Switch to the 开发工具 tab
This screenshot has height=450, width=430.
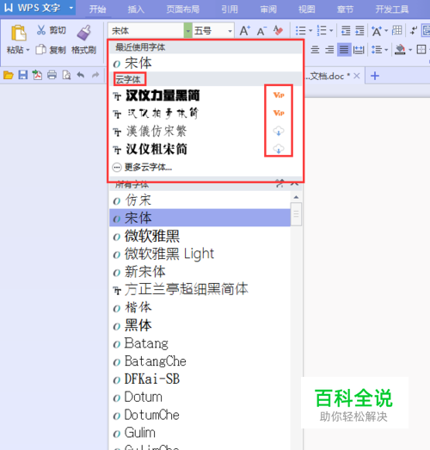point(392,9)
